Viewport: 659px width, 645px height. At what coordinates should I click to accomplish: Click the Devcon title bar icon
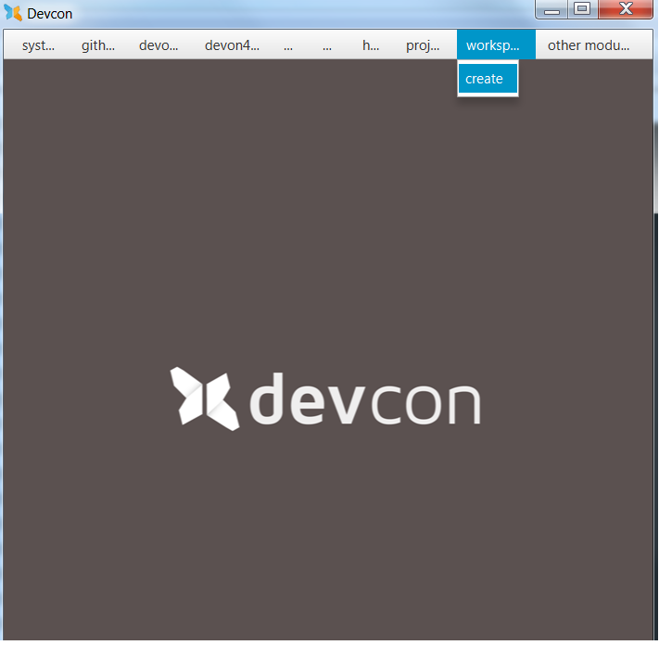(x=13, y=13)
